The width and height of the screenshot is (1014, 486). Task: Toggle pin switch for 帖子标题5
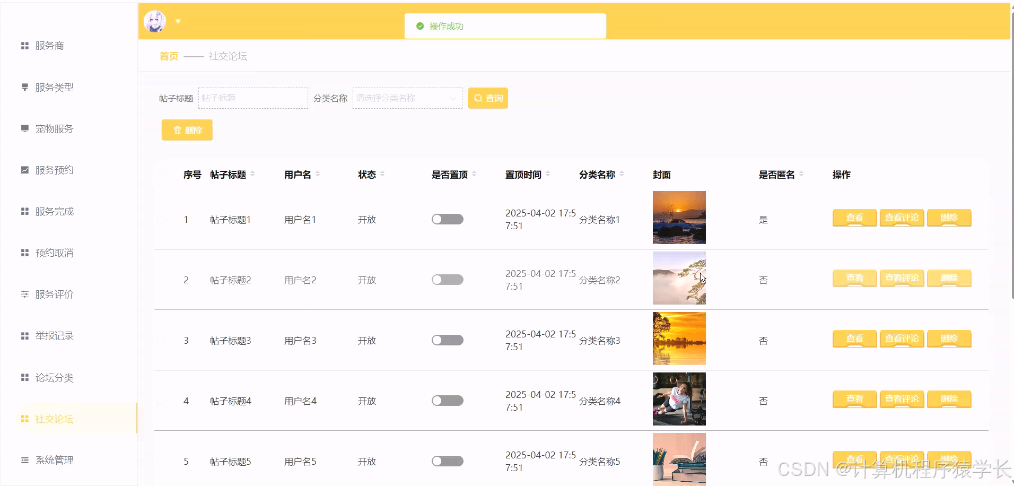click(448, 461)
